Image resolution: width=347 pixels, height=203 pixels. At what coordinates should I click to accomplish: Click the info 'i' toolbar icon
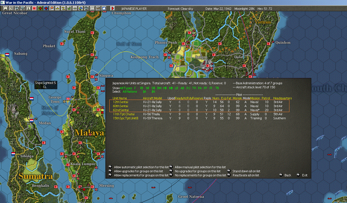(29, 8)
